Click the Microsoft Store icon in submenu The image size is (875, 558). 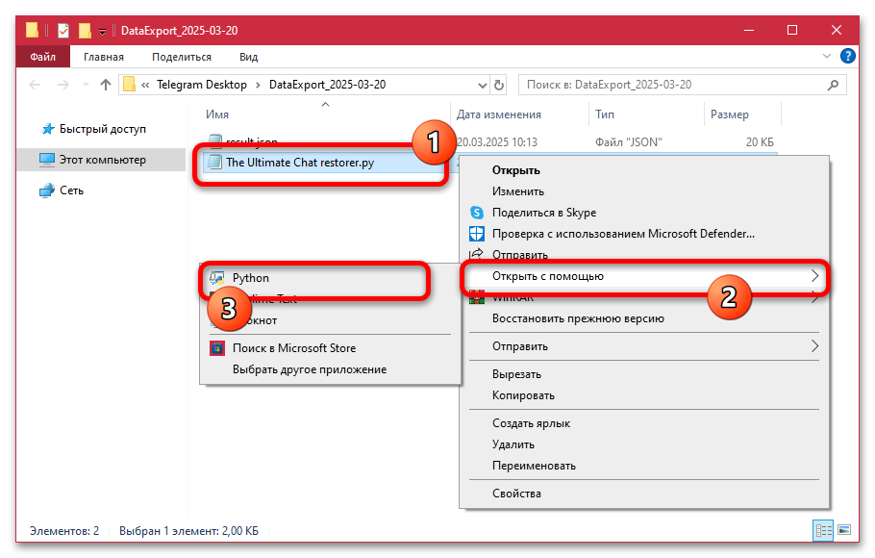tap(216, 348)
